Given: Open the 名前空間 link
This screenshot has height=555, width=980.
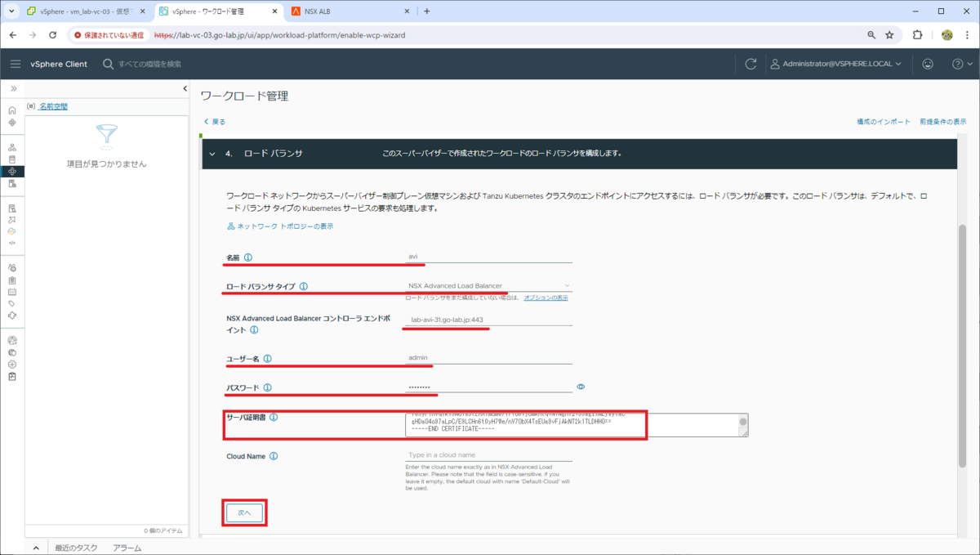Looking at the screenshot, I should pyautogui.click(x=53, y=106).
